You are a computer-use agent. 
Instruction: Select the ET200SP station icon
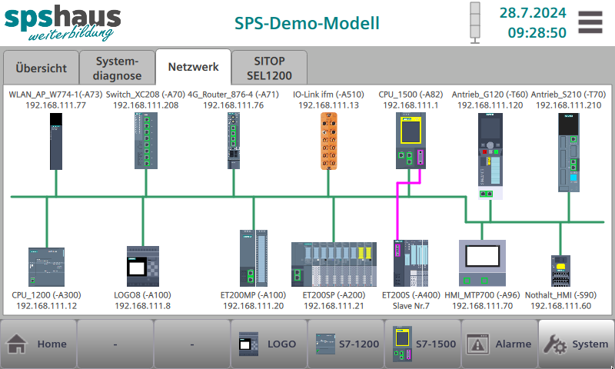point(334,264)
